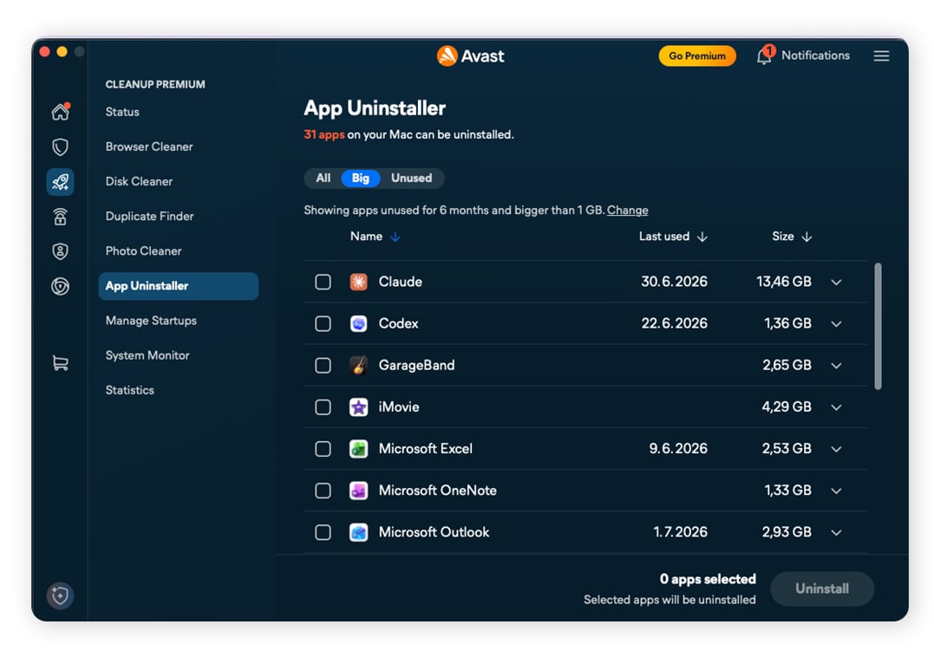Click the Codex app icon
Viewport: 934px width, 657px height.
pyautogui.click(x=358, y=323)
